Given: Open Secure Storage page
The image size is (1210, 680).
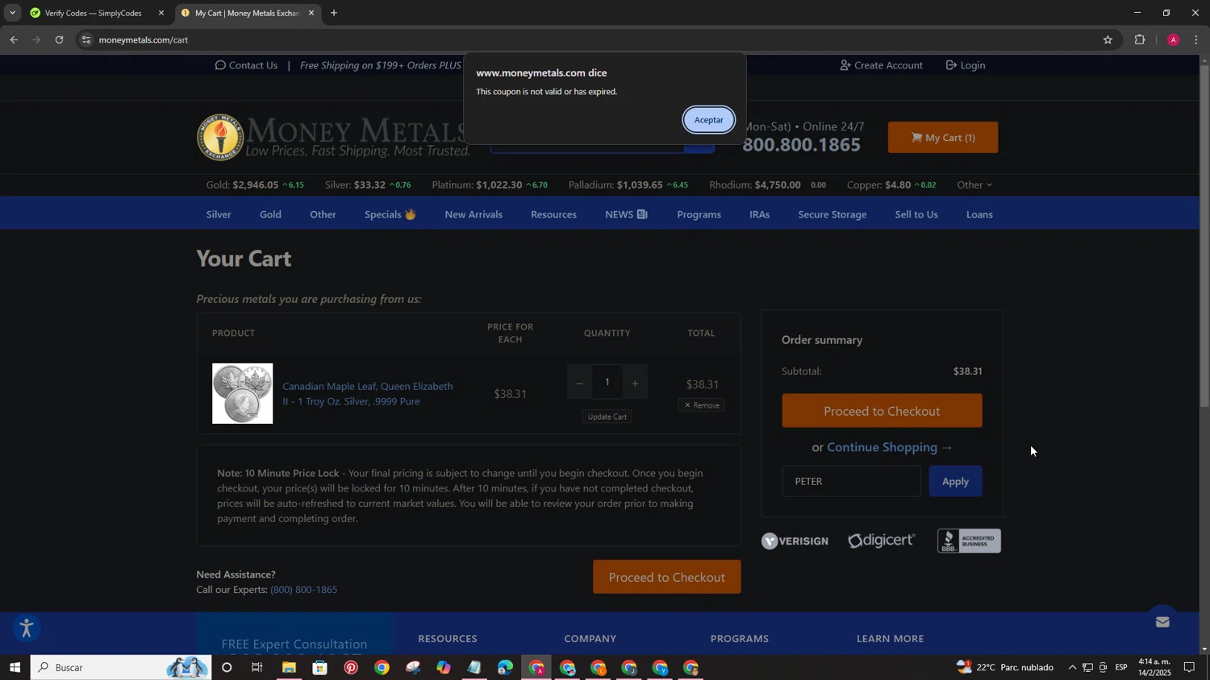Looking at the screenshot, I should 832,214.
